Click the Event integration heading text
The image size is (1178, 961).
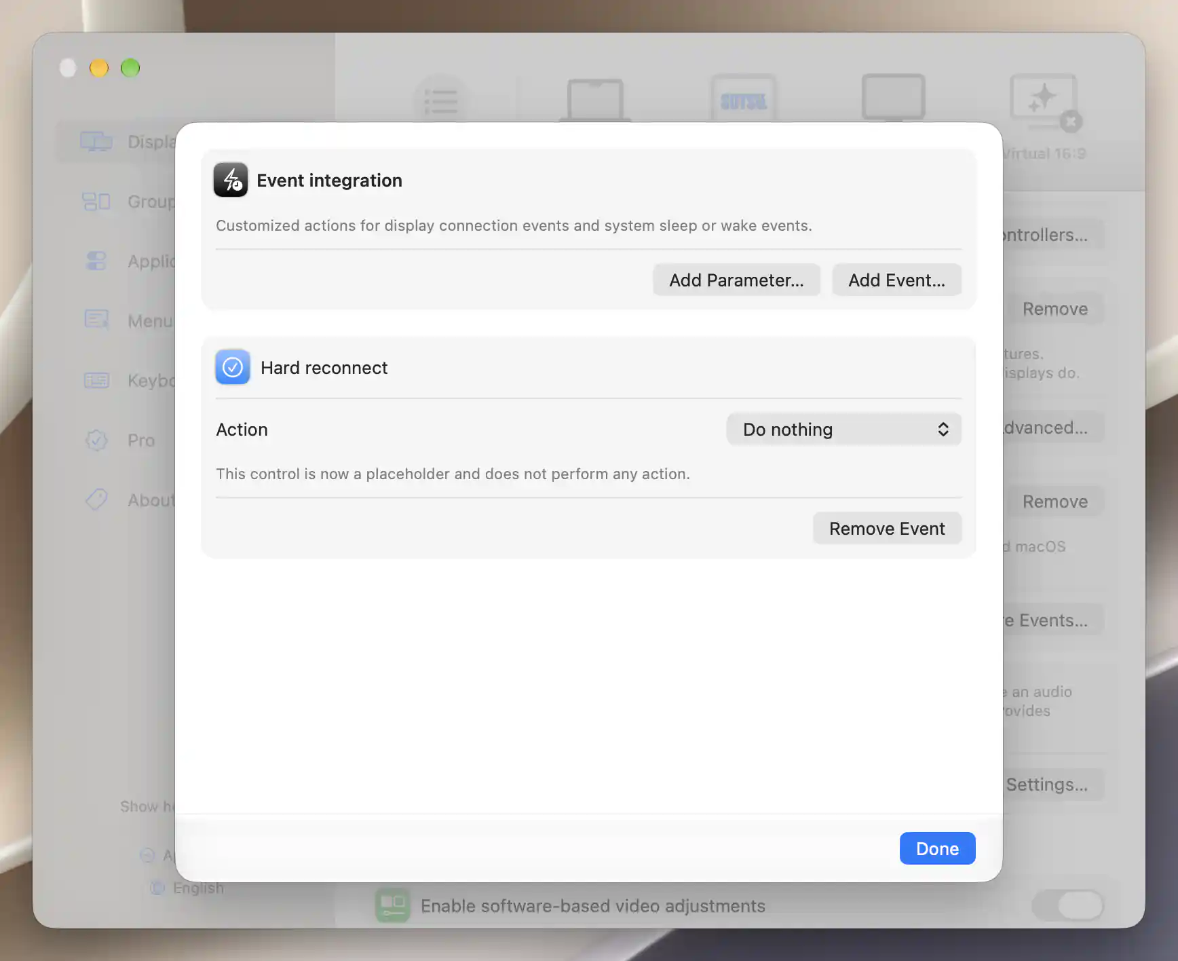(329, 181)
